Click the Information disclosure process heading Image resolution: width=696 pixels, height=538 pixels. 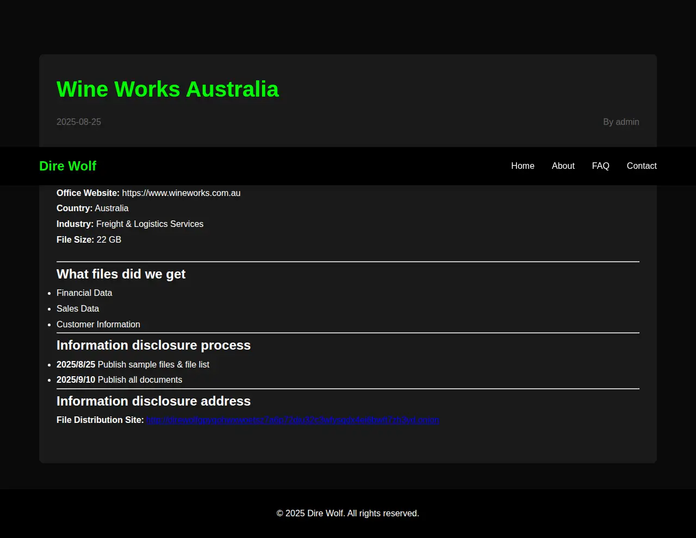point(153,345)
